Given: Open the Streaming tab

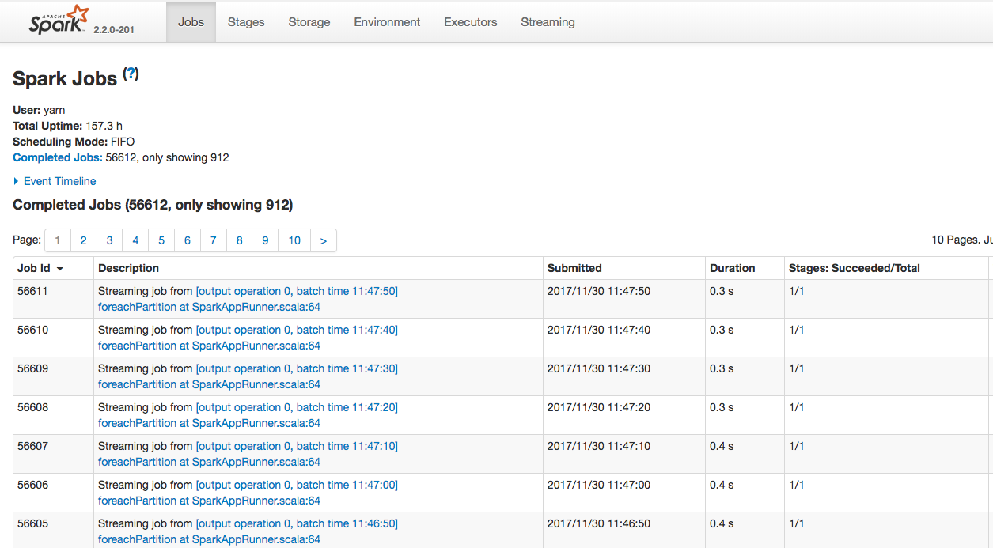Looking at the screenshot, I should pos(548,22).
